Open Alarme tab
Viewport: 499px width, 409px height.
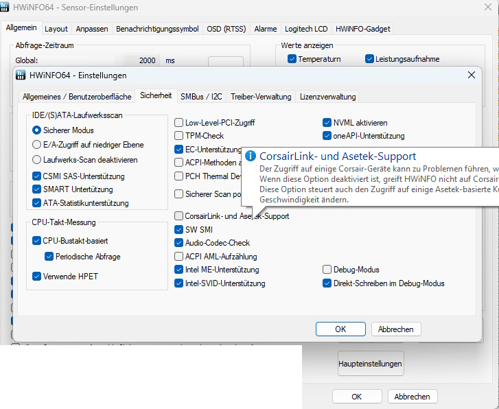[266, 29]
